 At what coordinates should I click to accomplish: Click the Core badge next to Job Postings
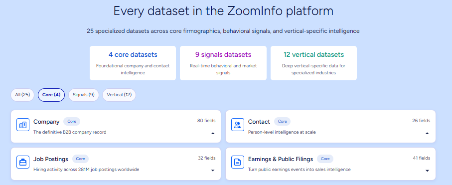pyautogui.click(x=80, y=159)
